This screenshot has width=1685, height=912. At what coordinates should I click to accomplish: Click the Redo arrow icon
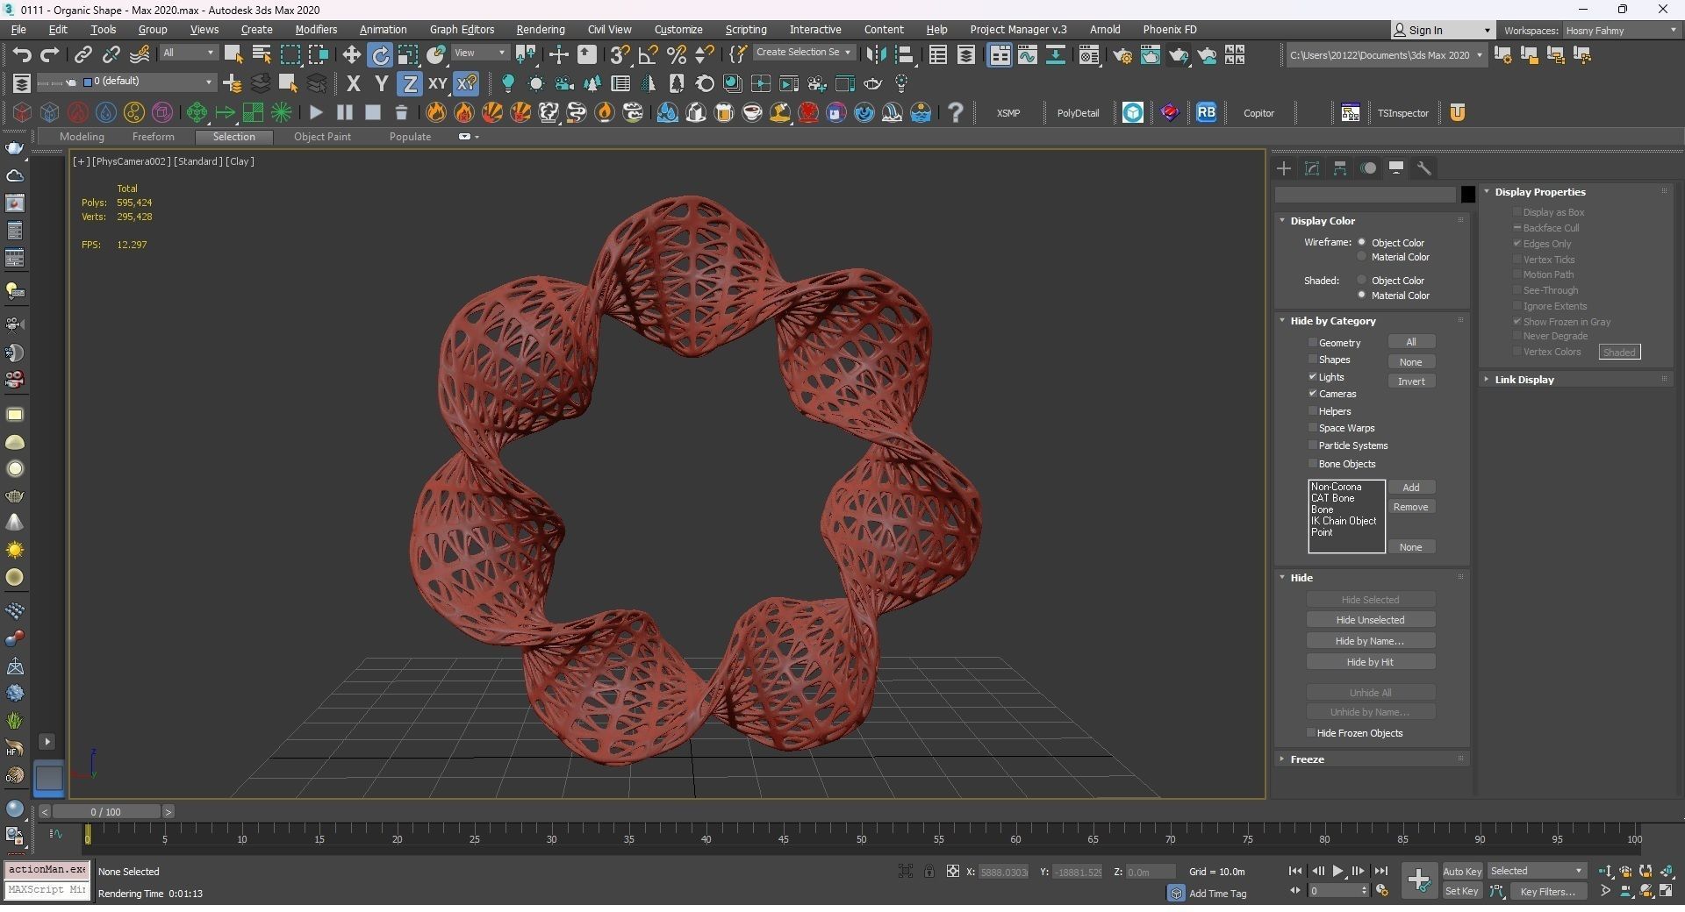click(x=50, y=54)
